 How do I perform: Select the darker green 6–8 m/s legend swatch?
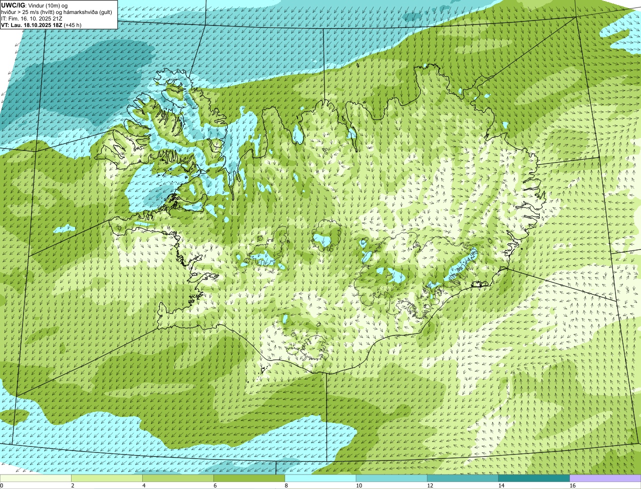(249, 478)
